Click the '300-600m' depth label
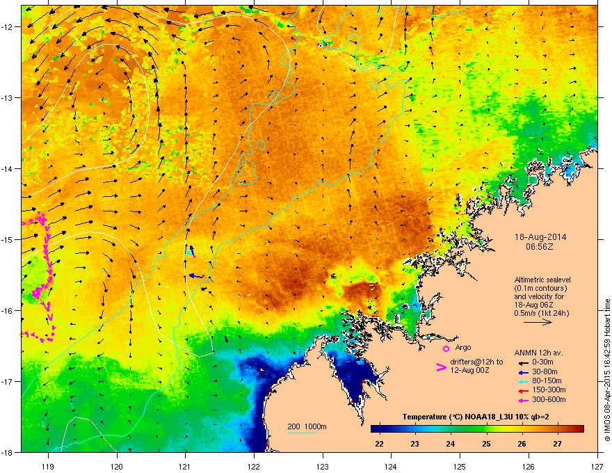The image size is (612, 473). [549, 400]
